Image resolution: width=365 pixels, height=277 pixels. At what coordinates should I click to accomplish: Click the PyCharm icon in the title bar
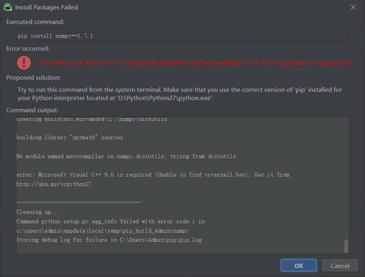coord(8,7)
